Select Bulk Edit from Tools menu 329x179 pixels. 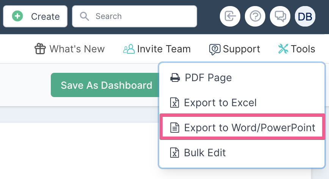point(242,152)
